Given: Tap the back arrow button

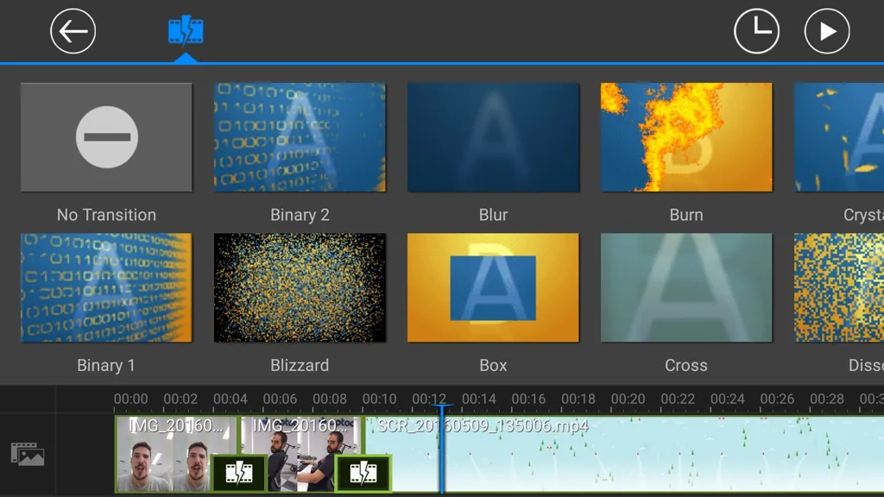Looking at the screenshot, I should point(73,31).
